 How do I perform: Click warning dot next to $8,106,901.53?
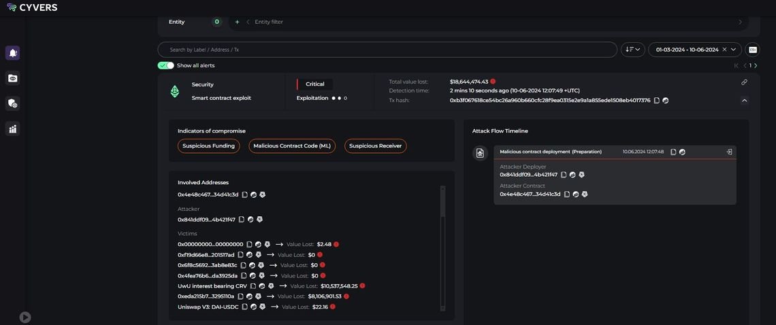[x=346, y=296]
